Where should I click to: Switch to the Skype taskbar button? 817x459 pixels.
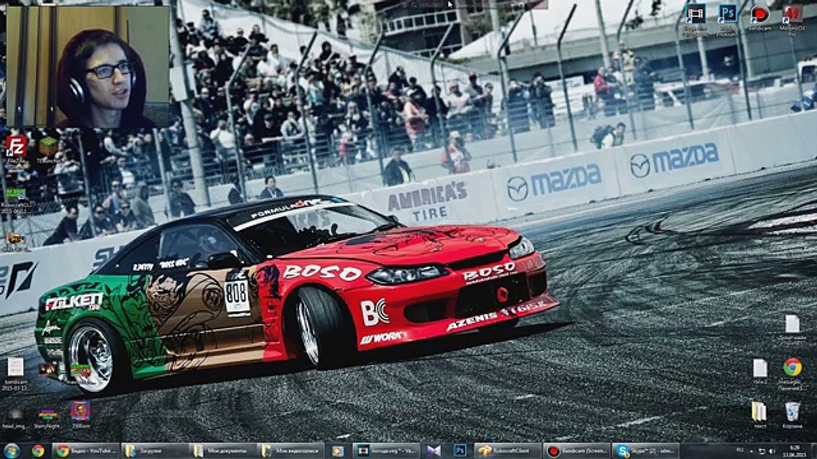point(645,451)
